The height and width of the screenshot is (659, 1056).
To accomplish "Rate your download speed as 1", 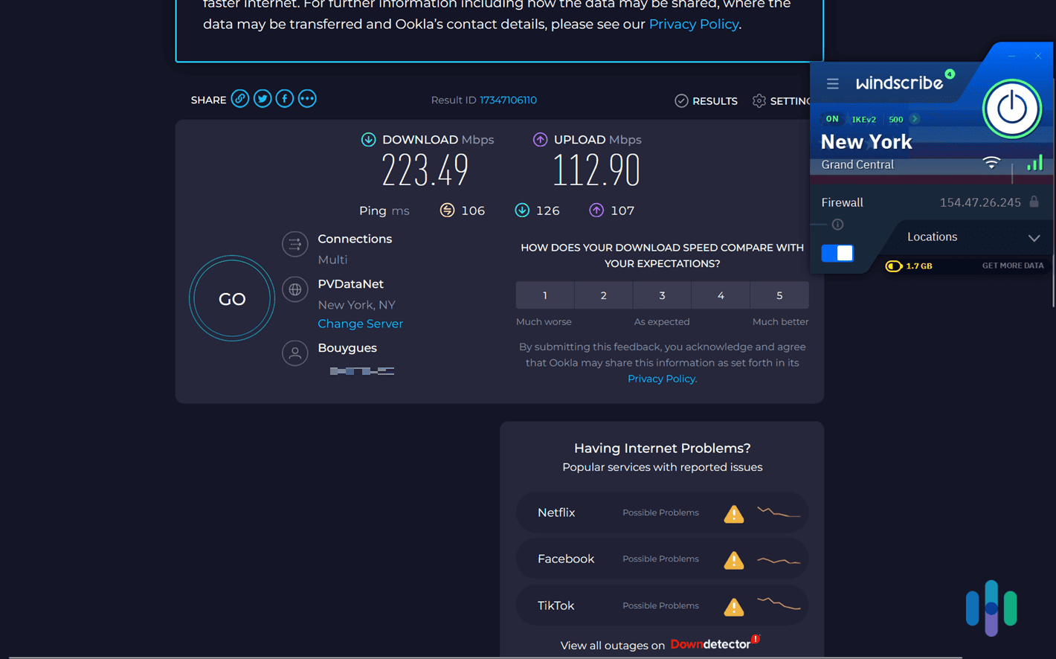I will [544, 295].
